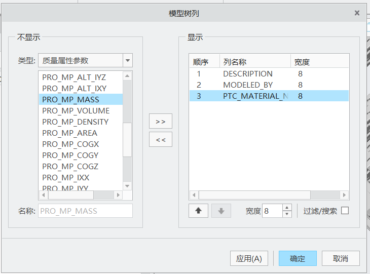Open the 类型 dropdown list
The height and width of the screenshot is (274, 370).
coord(128,60)
